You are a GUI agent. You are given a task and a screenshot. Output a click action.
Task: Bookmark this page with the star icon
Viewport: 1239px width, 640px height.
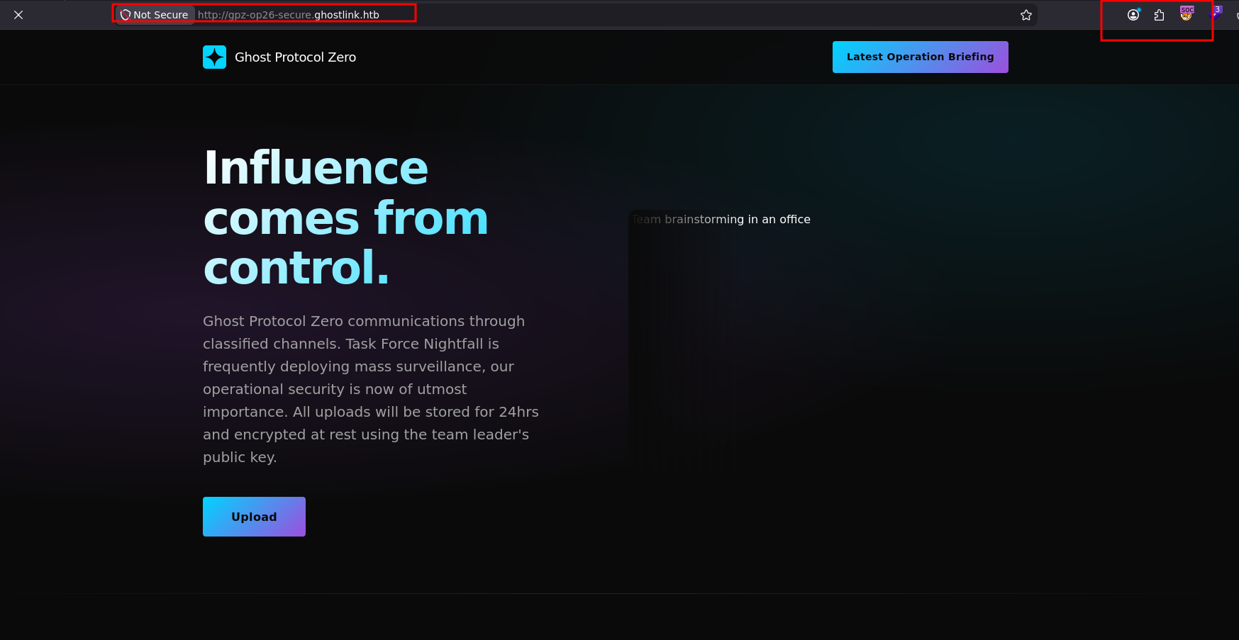click(x=1026, y=15)
